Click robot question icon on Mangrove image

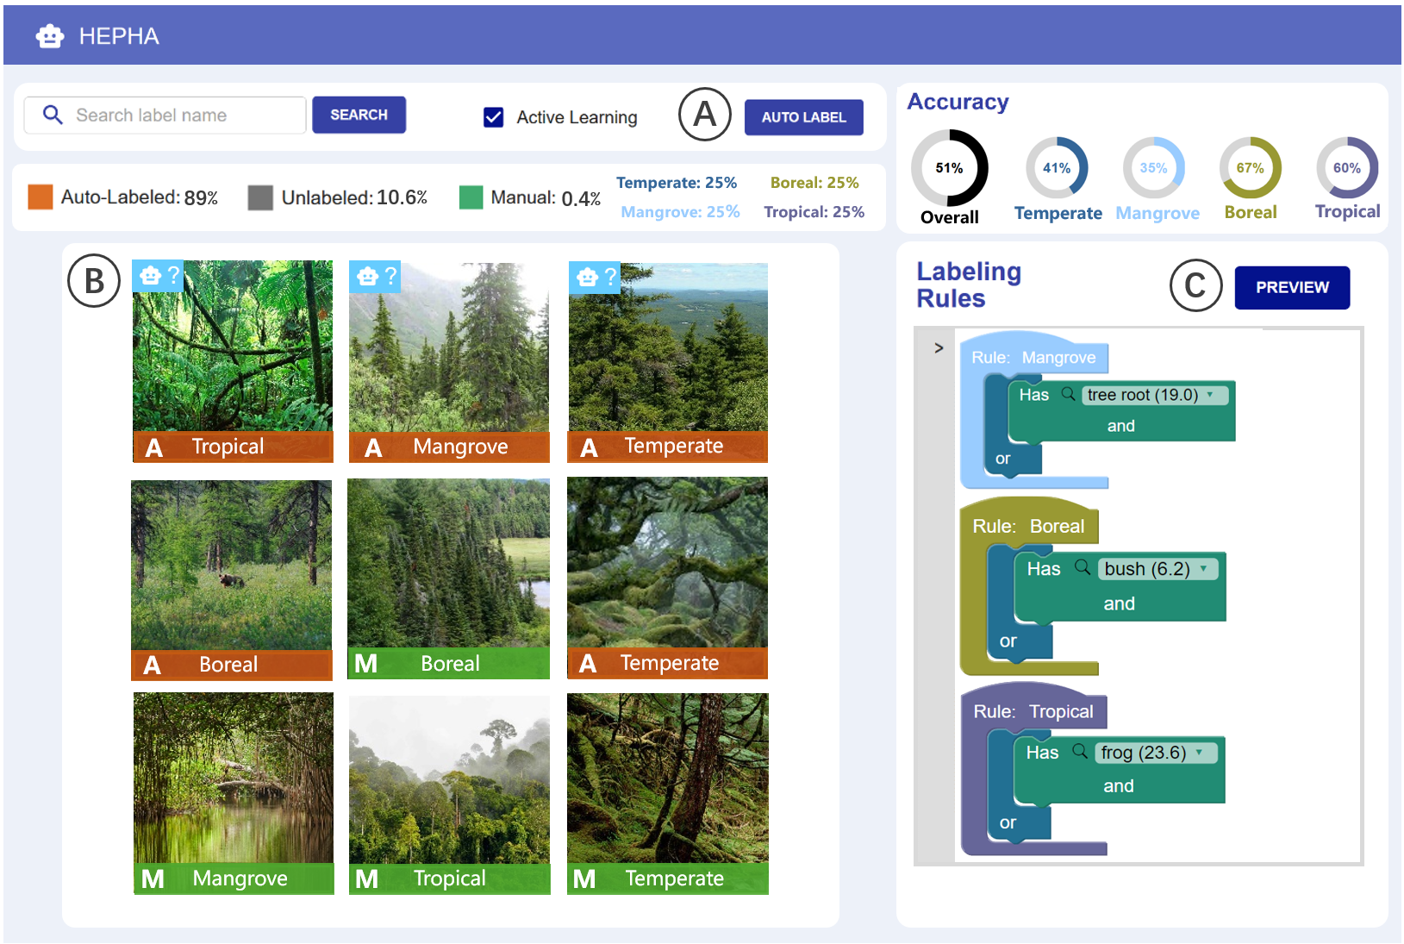(x=376, y=276)
